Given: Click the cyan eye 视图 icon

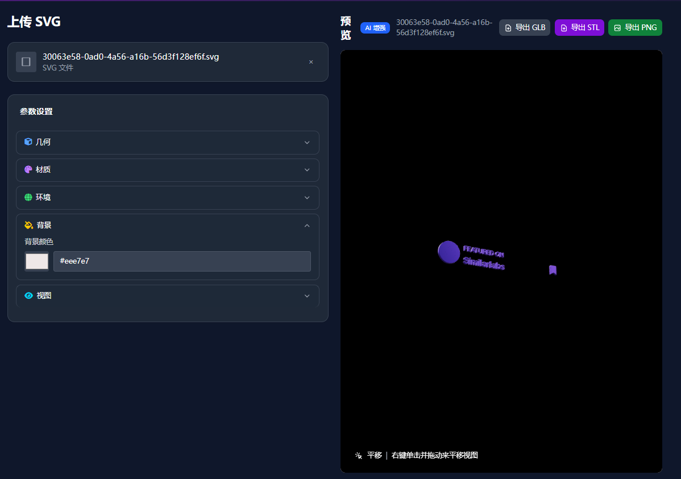Looking at the screenshot, I should pyautogui.click(x=29, y=295).
